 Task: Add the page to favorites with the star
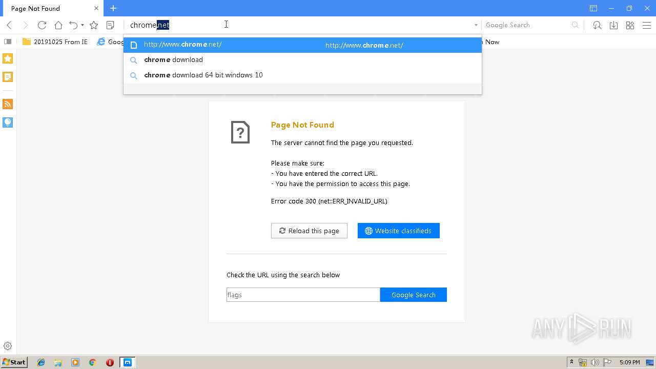tap(94, 25)
